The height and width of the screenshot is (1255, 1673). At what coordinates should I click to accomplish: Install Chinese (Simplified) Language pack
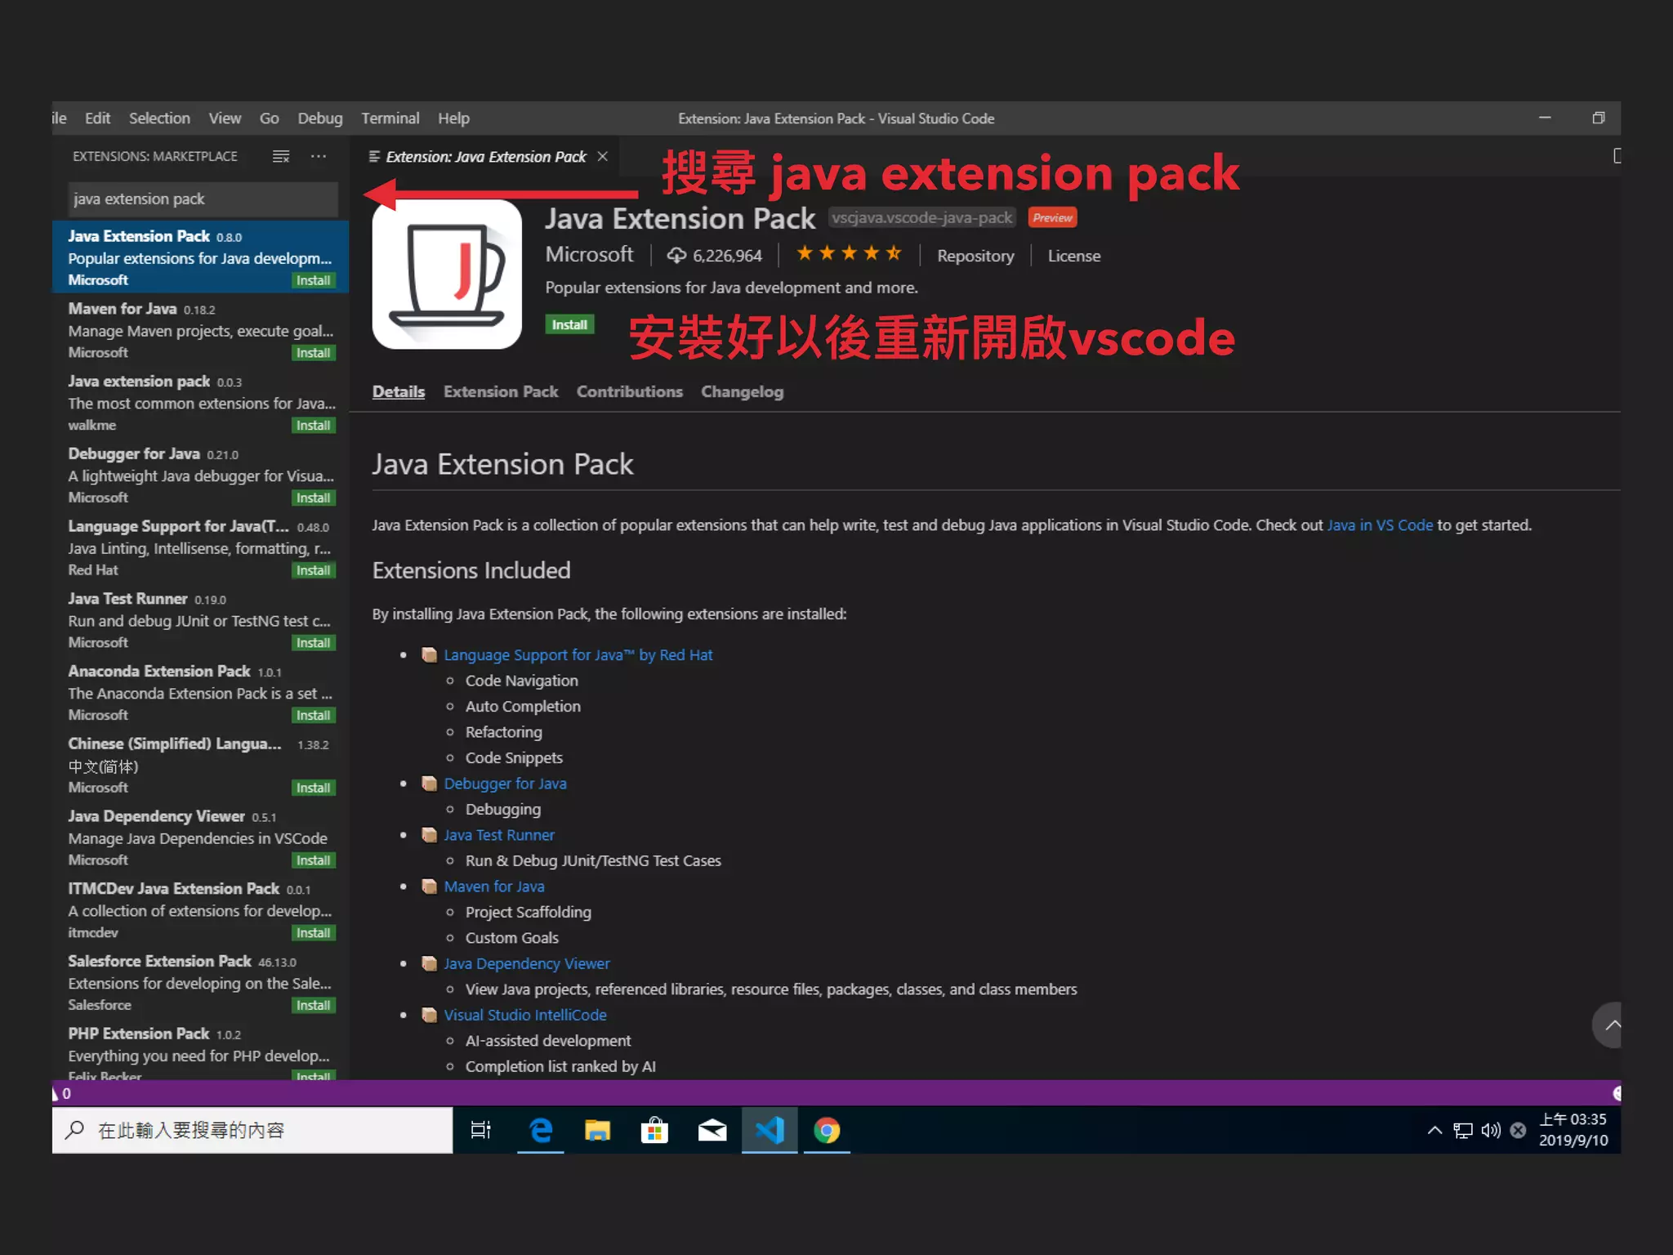tap(314, 788)
